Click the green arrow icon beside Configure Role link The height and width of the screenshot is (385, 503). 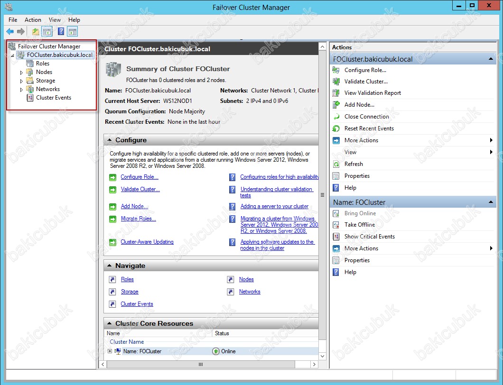(x=112, y=177)
